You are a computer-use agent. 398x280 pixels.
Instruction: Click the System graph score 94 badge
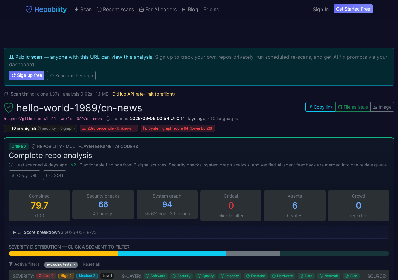pos(178,128)
